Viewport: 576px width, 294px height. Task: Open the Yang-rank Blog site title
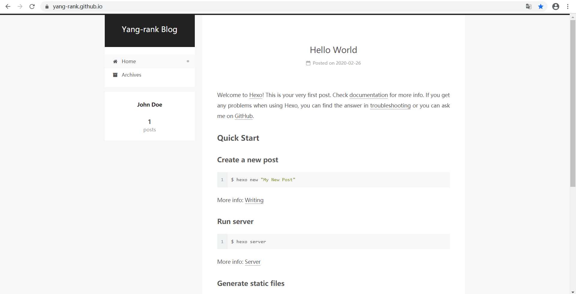(x=149, y=29)
